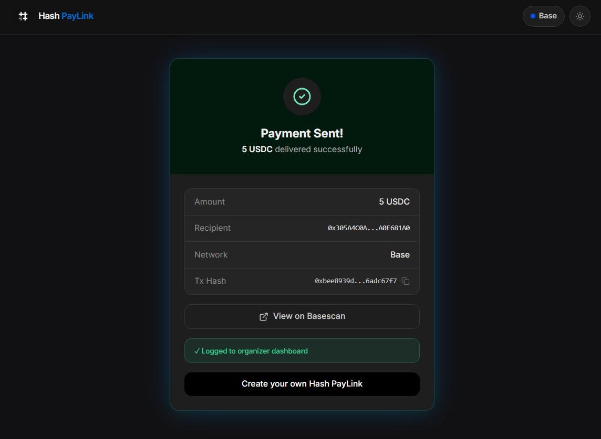
Task: Click the external-link icon beside View on Basescan
Action: (x=264, y=316)
